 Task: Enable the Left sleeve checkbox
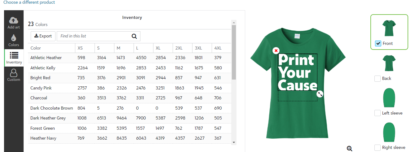tap(378, 113)
